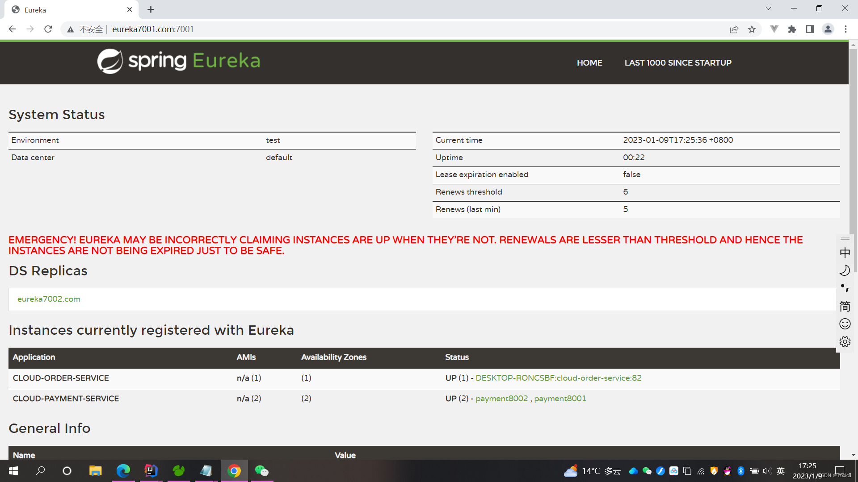Toggle IME Chinese/English mode button
The image size is (858, 482).
point(845,253)
